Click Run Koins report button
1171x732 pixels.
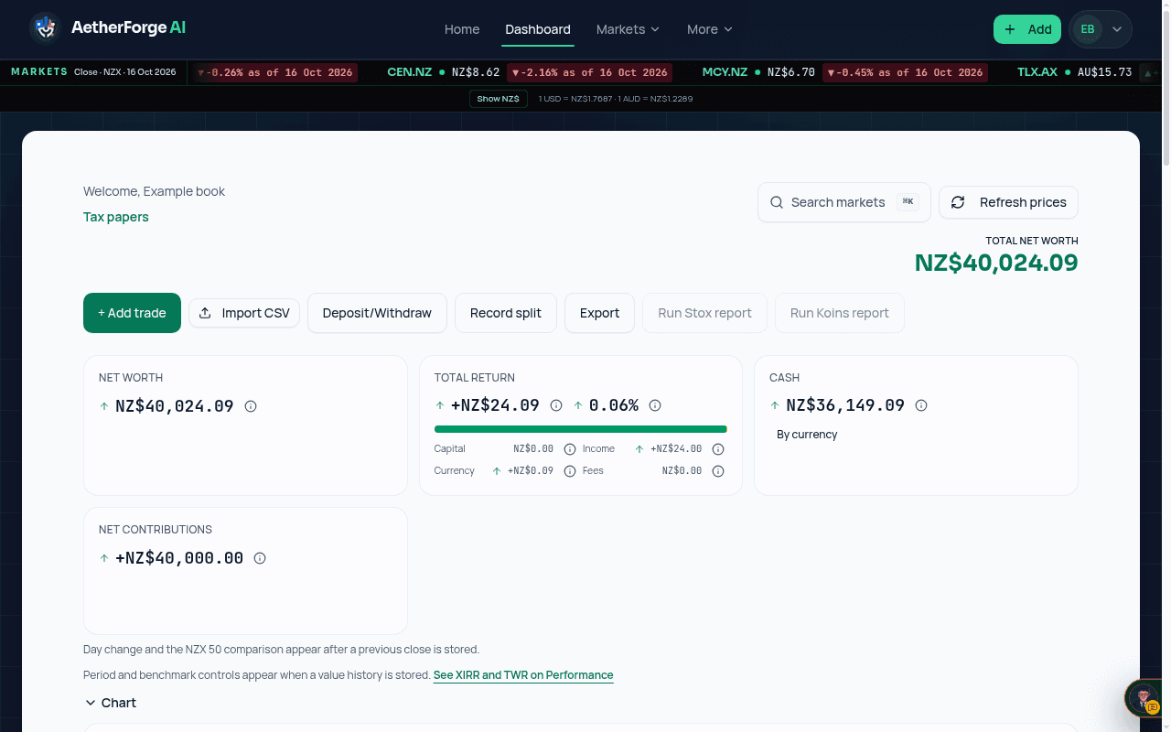839,313
